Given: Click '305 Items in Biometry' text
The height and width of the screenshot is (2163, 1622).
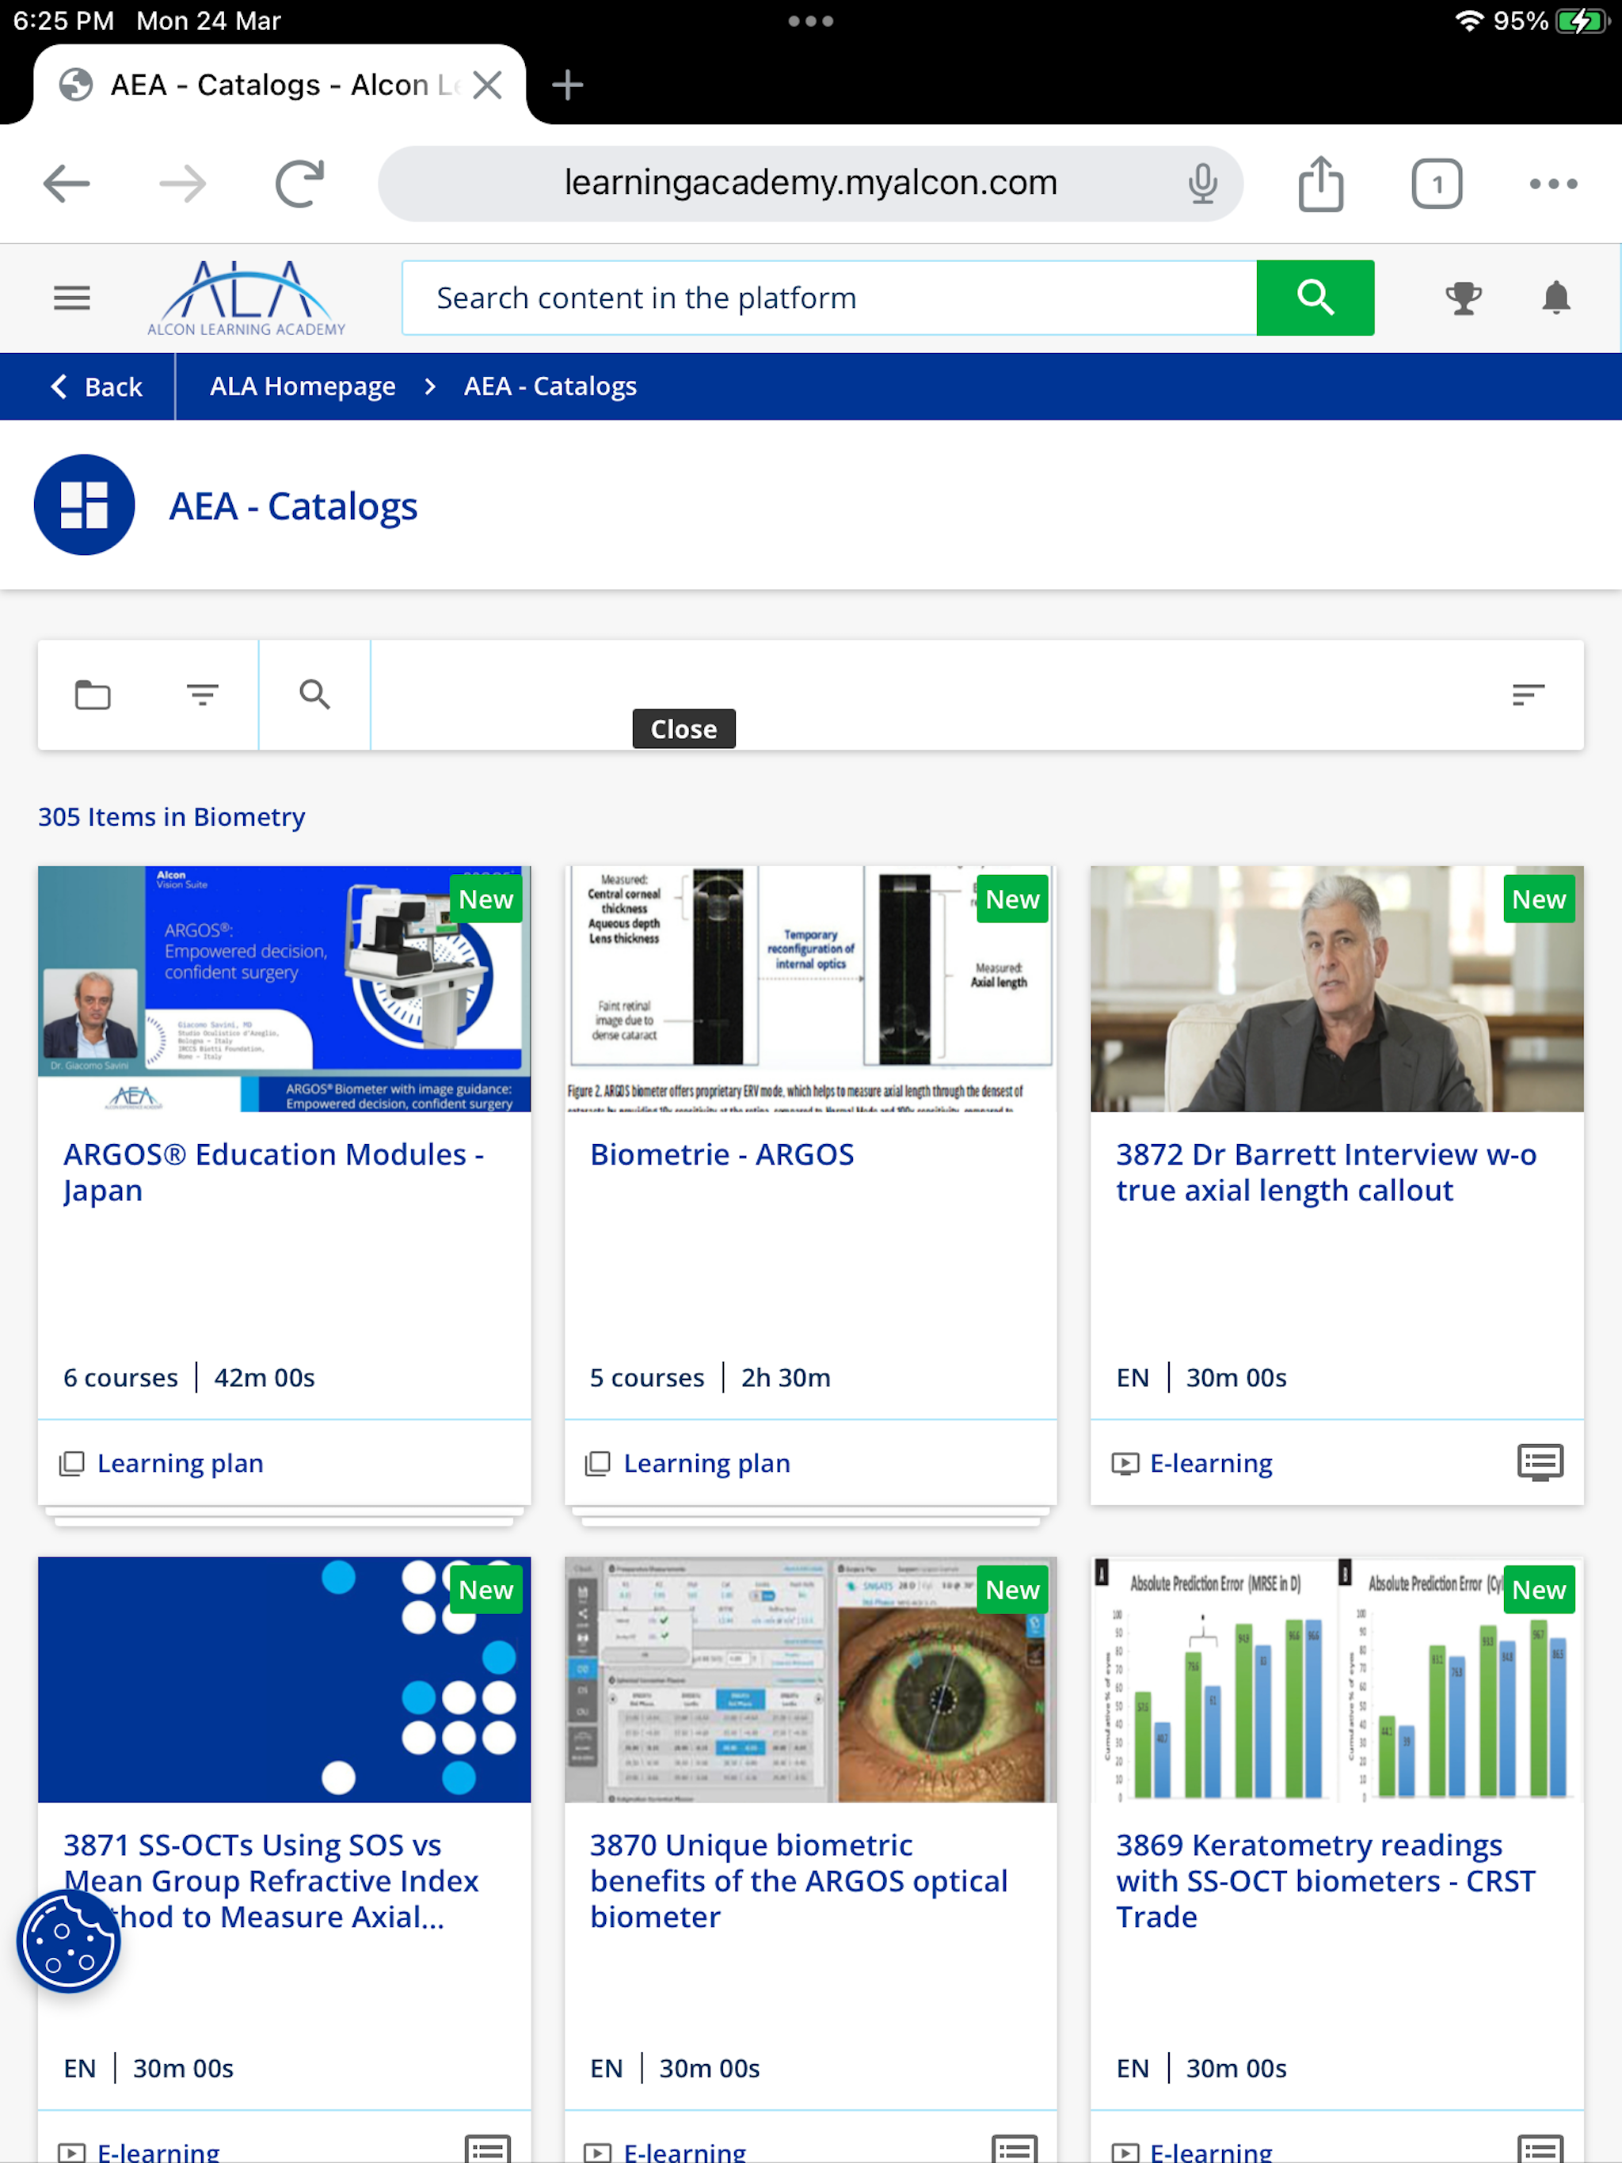Looking at the screenshot, I should [x=171, y=816].
